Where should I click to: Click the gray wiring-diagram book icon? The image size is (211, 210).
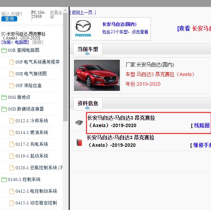point(79,122)
